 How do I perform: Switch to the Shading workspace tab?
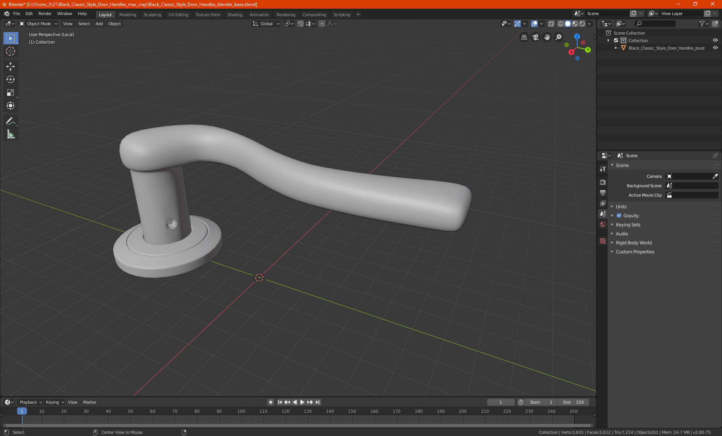tap(235, 15)
